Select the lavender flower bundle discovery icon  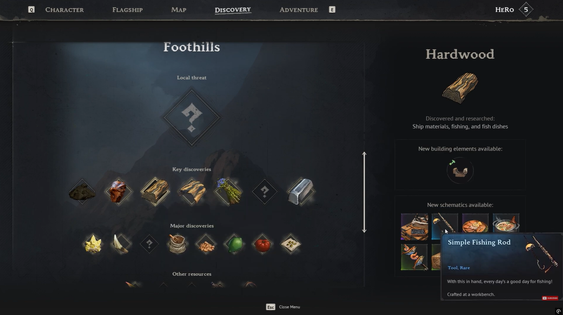pos(228,192)
